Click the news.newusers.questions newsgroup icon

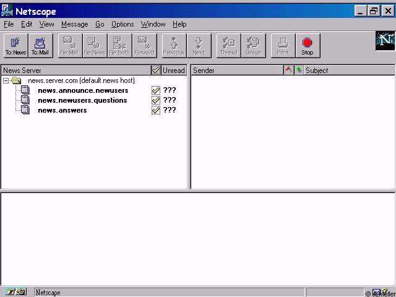(25, 100)
